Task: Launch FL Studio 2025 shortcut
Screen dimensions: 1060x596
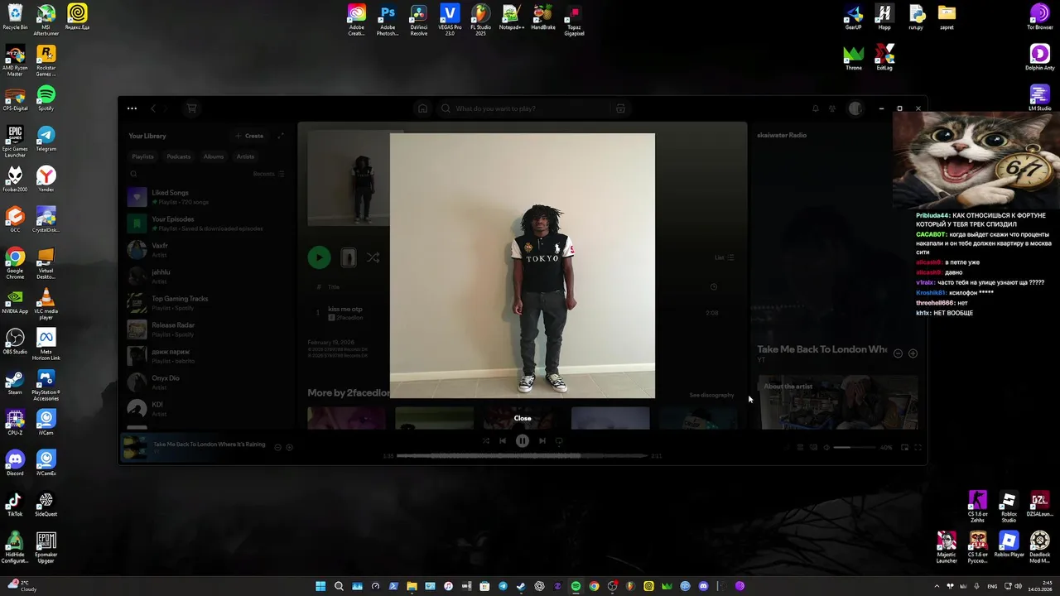Action: (480, 20)
